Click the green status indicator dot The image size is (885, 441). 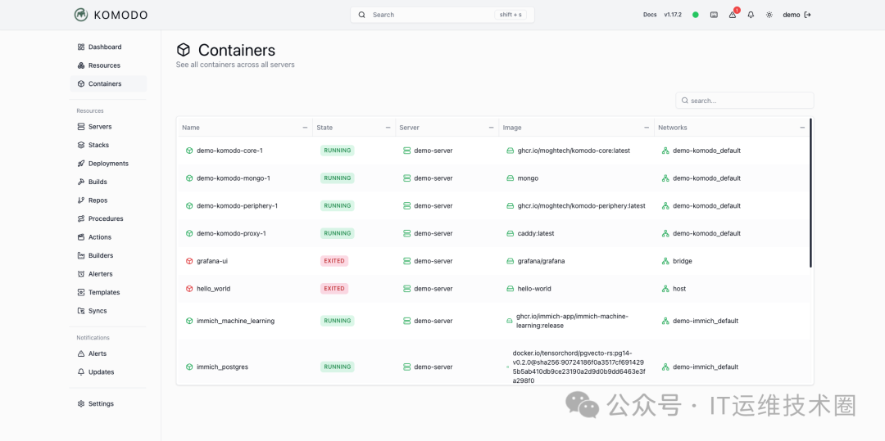pos(696,15)
